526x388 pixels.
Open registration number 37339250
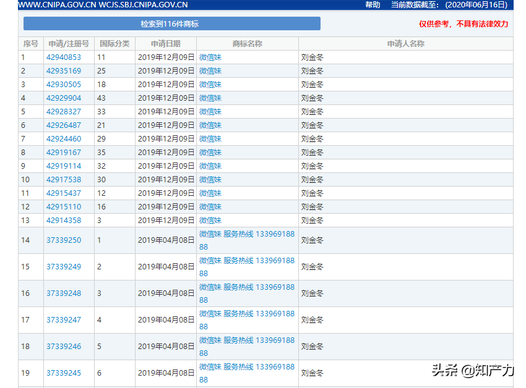[64, 240]
